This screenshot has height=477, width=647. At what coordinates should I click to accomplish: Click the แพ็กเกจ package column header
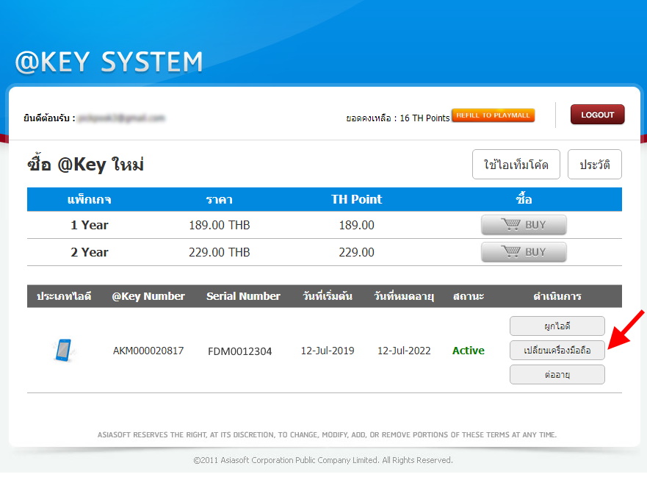[90, 199]
